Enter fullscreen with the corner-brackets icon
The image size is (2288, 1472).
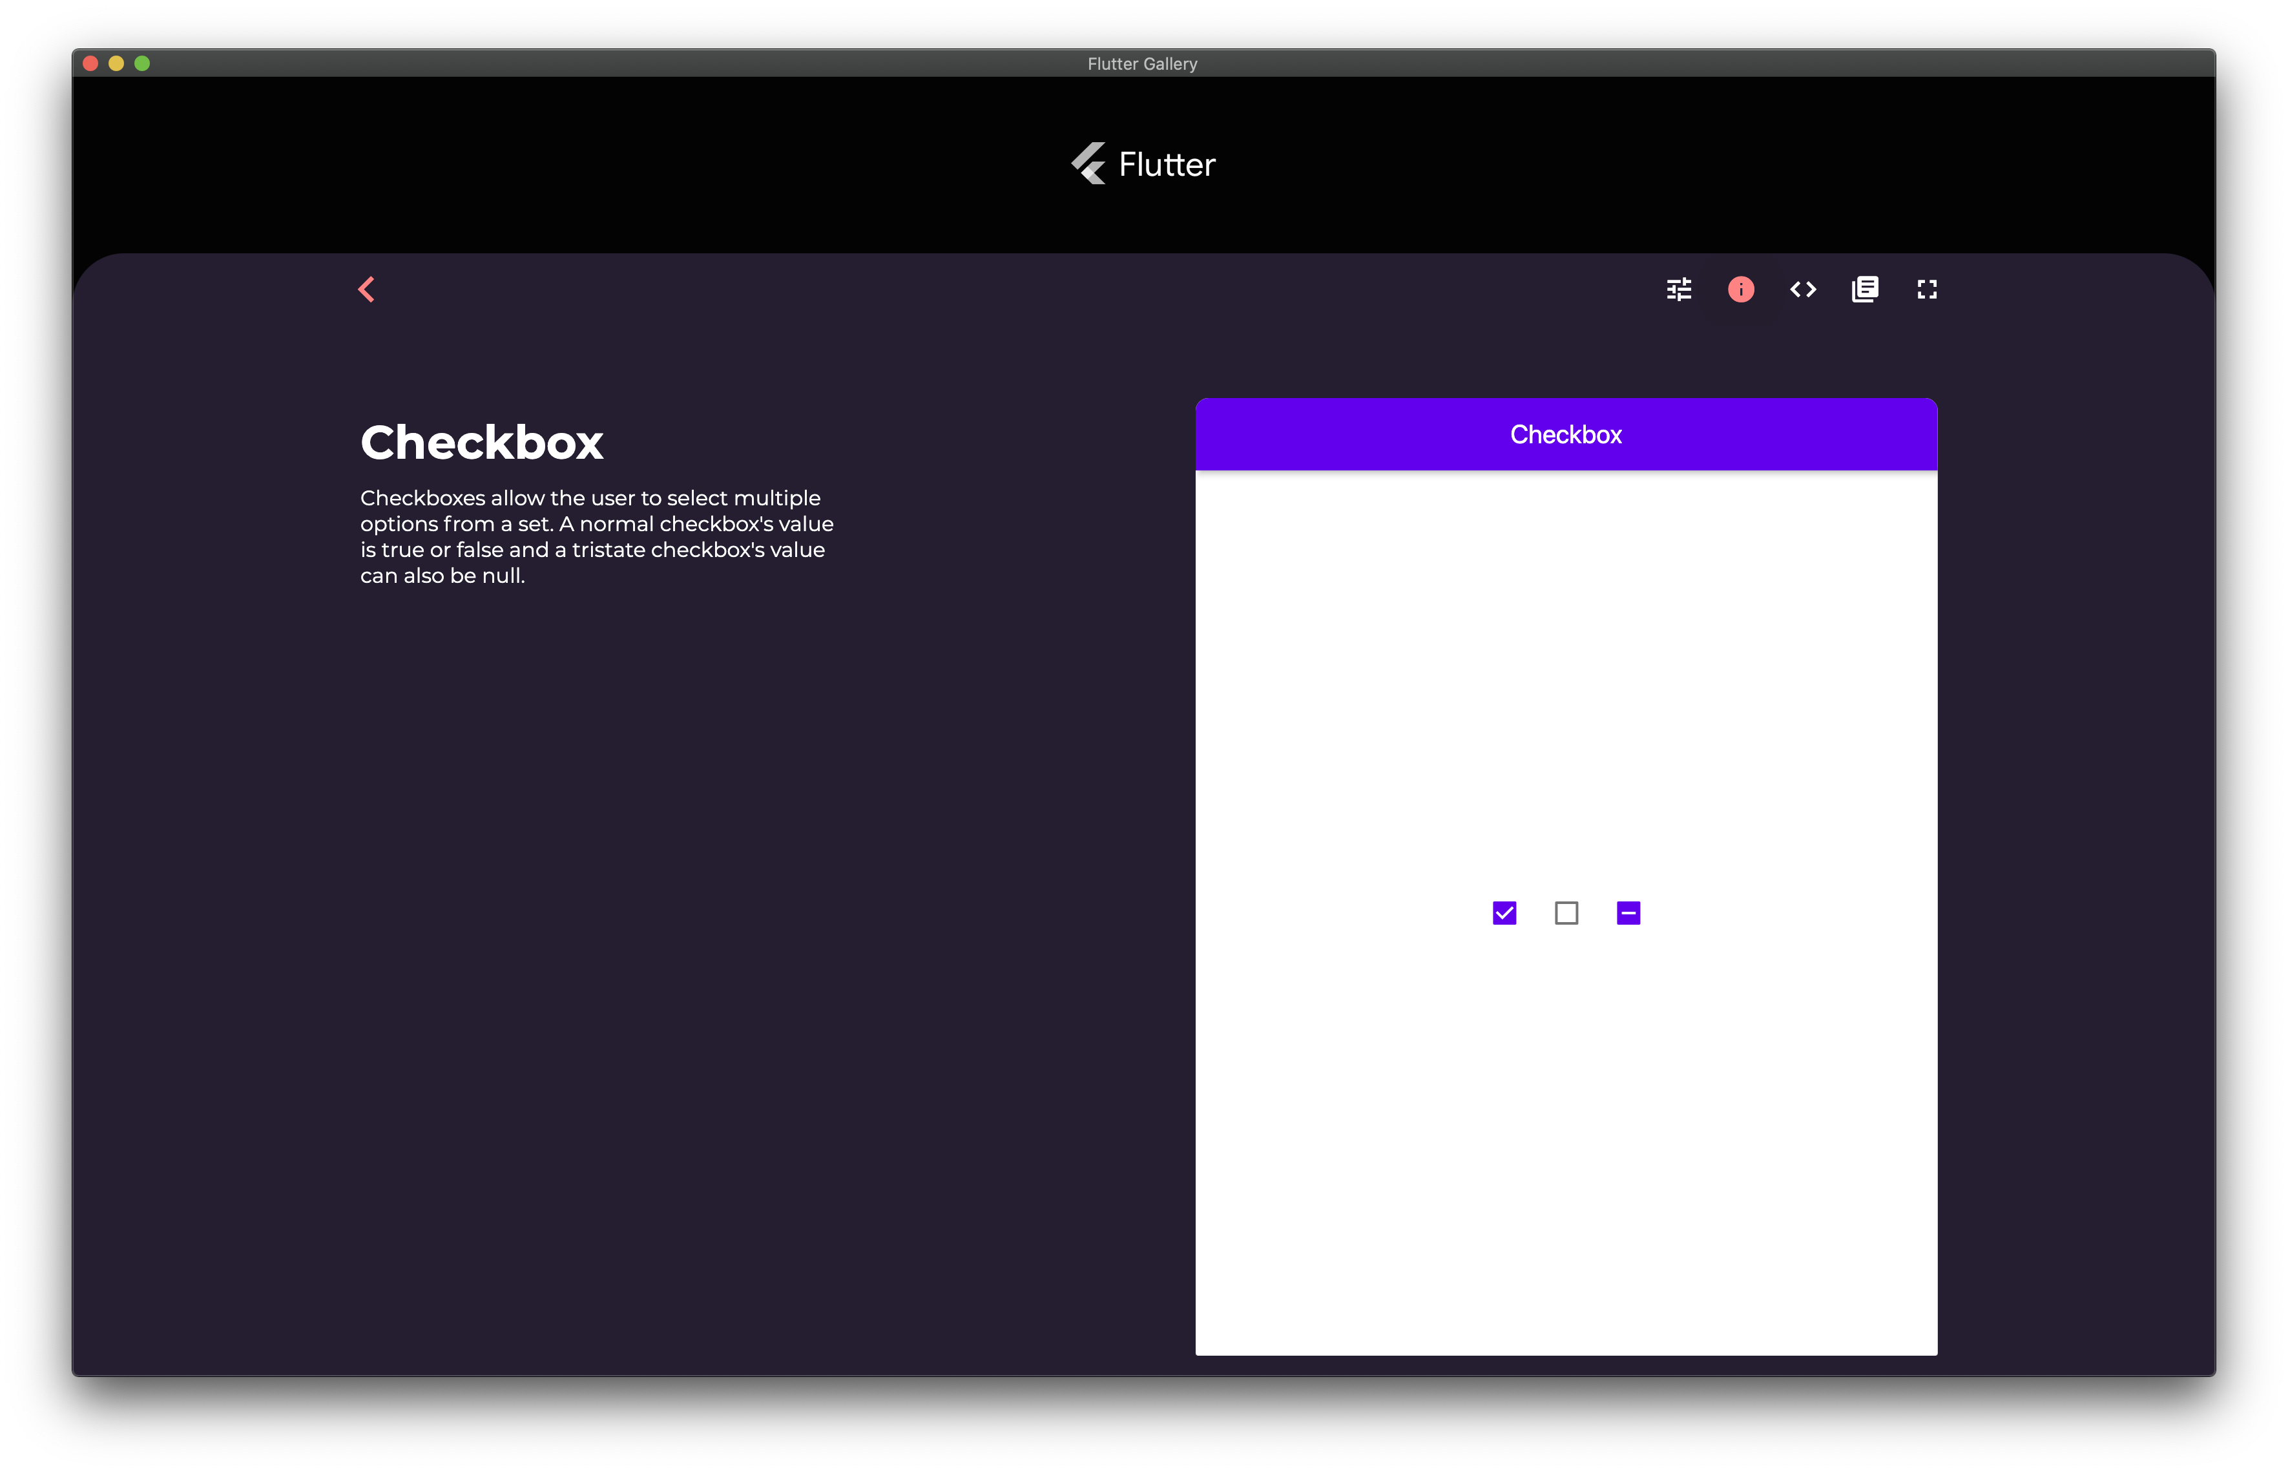click(1927, 289)
